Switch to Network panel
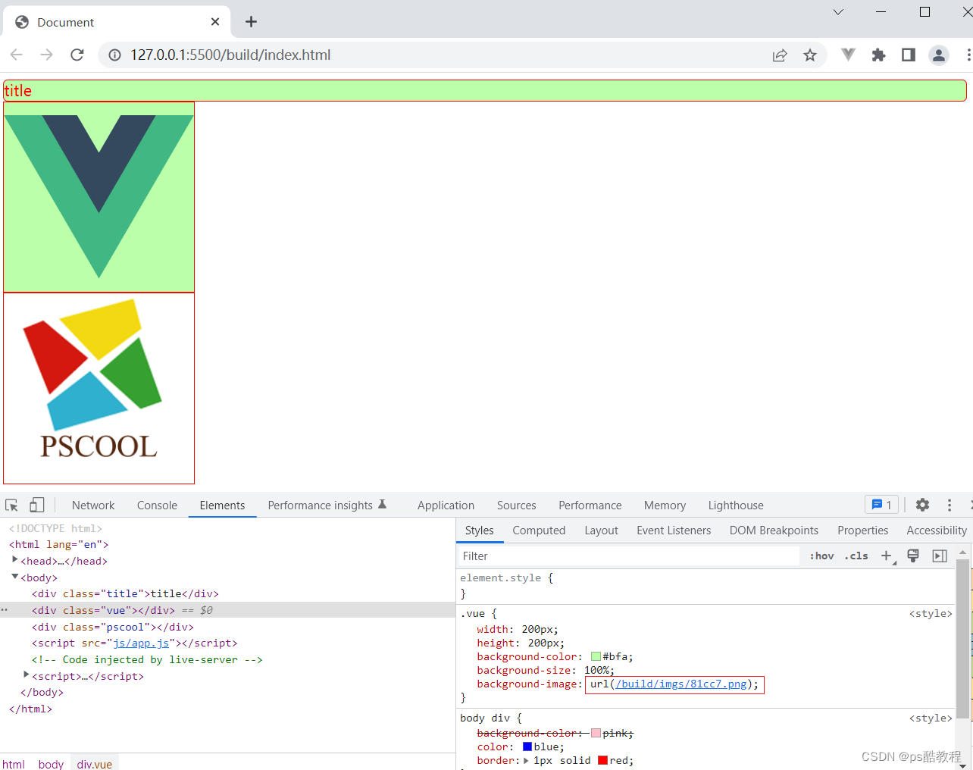The width and height of the screenshot is (973, 770). pyautogui.click(x=93, y=506)
